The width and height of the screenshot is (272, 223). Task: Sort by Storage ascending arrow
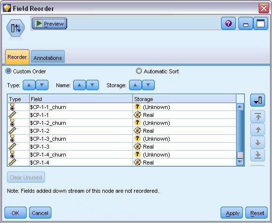pos(136,85)
